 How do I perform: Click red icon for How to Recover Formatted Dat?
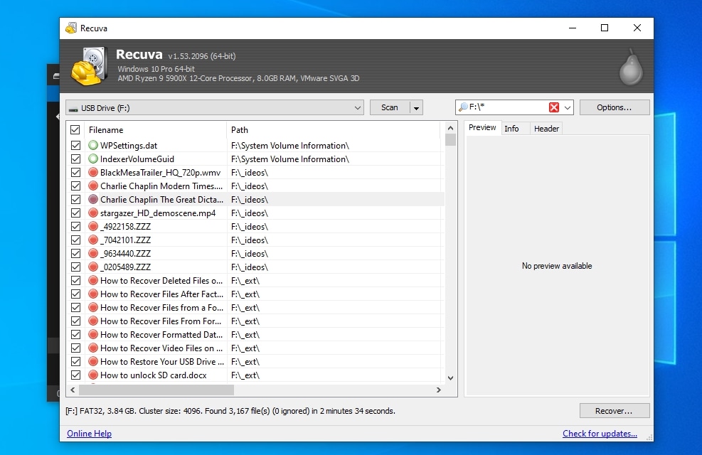pos(93,334)
